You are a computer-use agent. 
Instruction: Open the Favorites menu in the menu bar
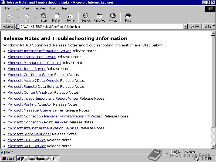(39, 8)
